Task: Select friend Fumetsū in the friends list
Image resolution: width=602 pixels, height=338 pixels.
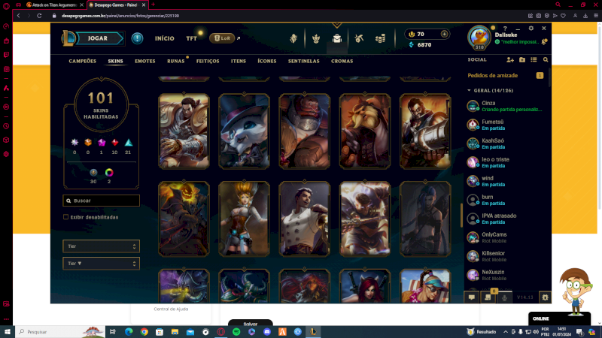Action: click(505, 125)
